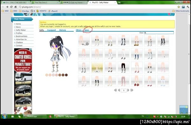Open the WED bookmark folder
Viewport: 191px width, 125px height.
pyautogui.click(x=5, y=11)
